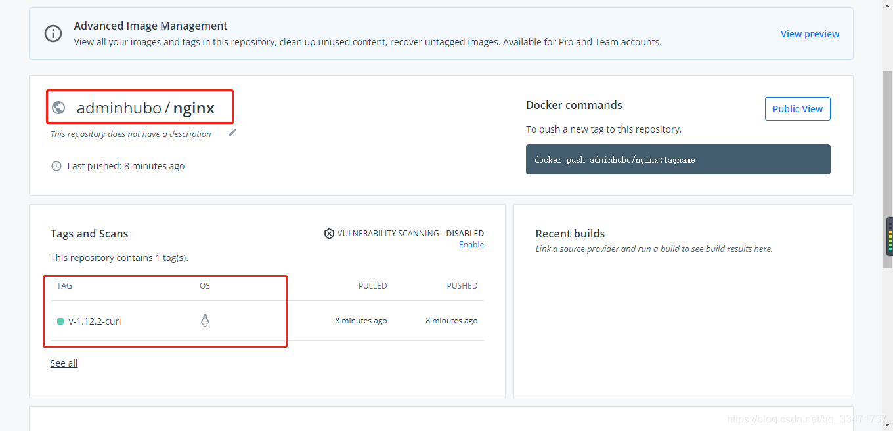The height and width of the screenshot is (431, 893).
Task: Click the Last pushed: 8 minutes ago text
Action: 126,166
